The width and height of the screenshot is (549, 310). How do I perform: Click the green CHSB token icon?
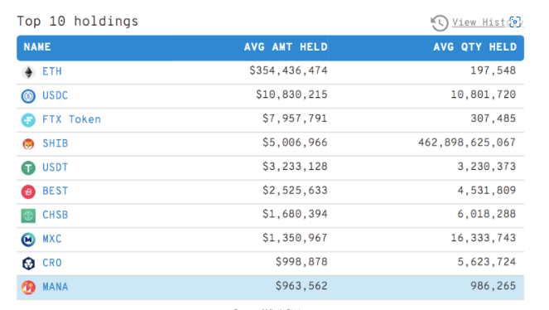(28, 216)
